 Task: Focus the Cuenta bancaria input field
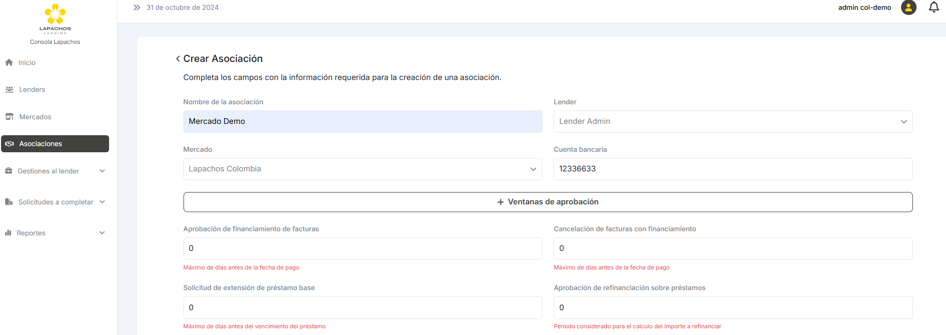pos(733,169)
